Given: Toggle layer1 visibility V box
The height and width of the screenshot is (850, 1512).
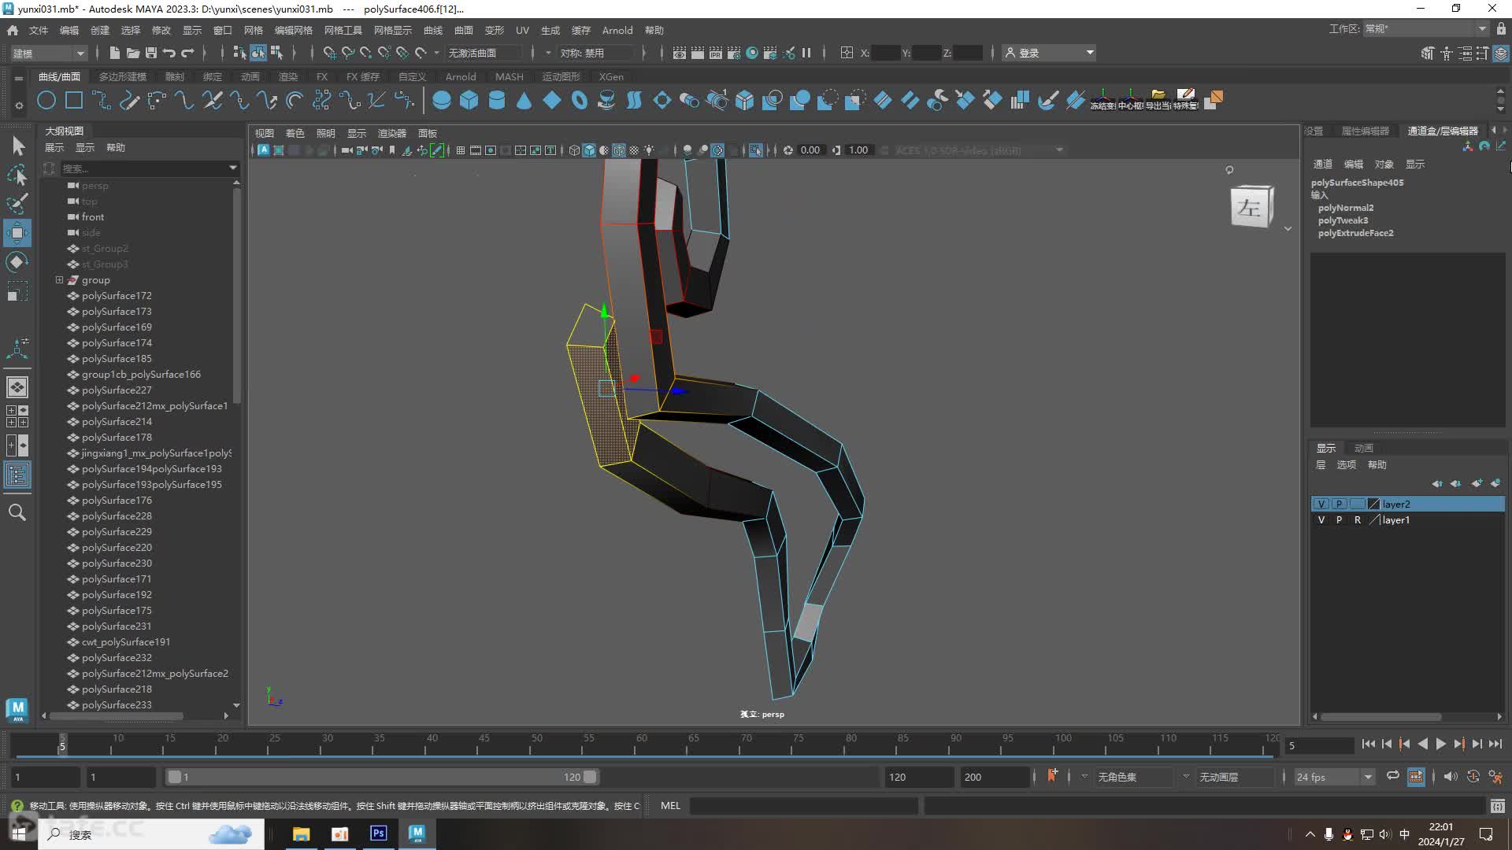Looking at the screenshot, I should (x=1321, y=520).
